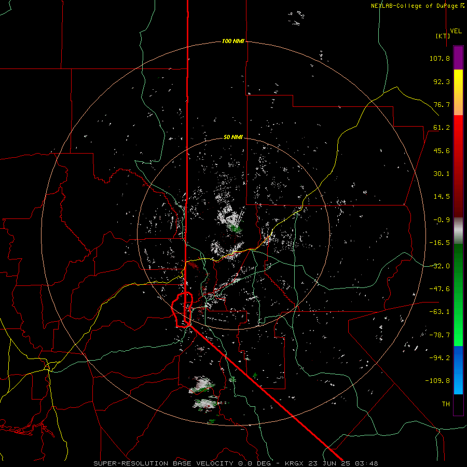Click the purple segment of the color bar
The width and height of the screenshot is (467, 467).
click(x=458, y=58)
